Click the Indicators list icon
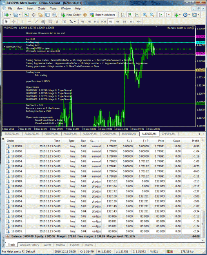 (x=176, y=15)
